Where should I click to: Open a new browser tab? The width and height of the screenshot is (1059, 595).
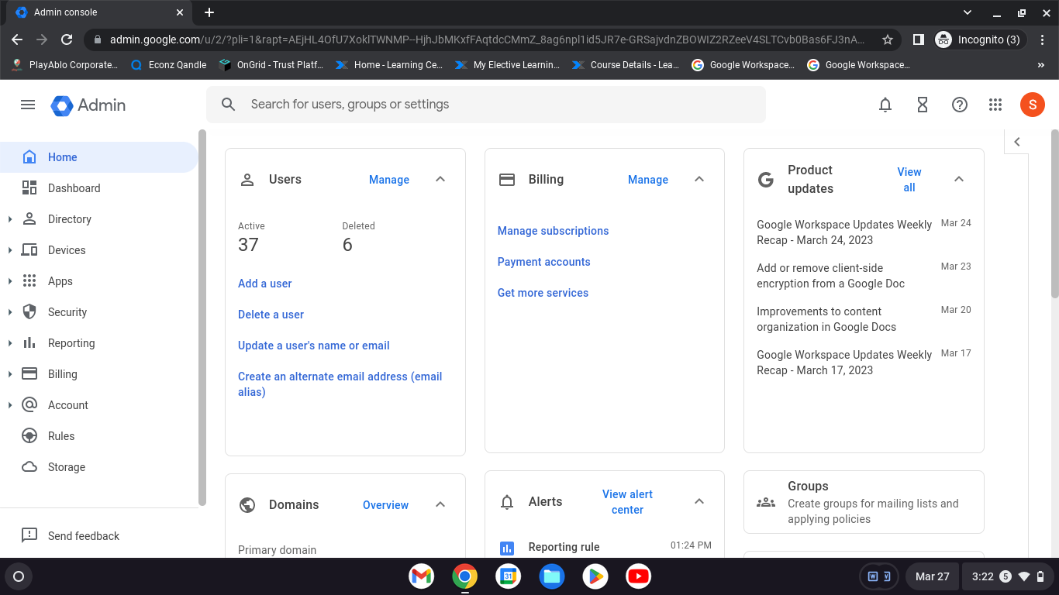(x=209, y=12)
